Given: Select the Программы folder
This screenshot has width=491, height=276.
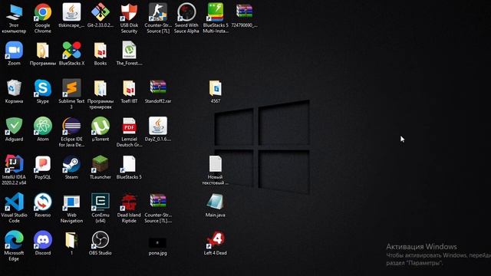Looking at the screenshot, I should (x=43, y=50).
